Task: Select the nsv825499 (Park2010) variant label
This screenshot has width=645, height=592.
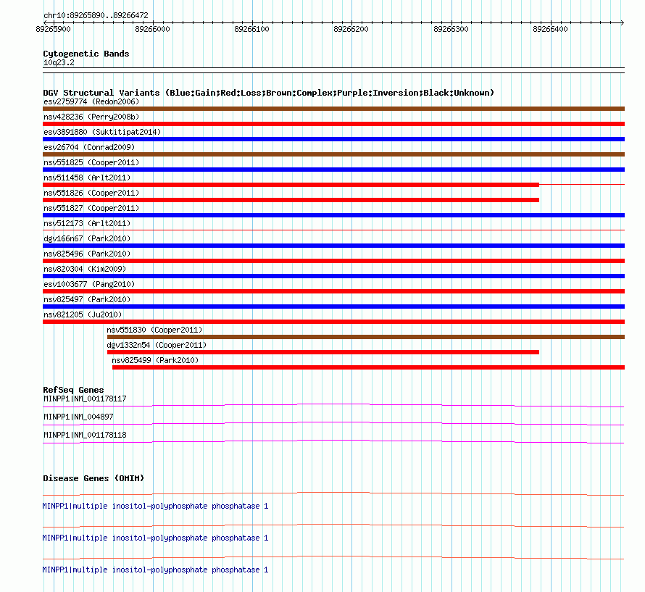Action: [156, 360]
